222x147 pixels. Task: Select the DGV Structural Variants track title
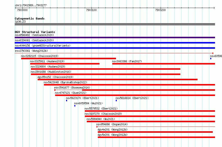point(35,32)
